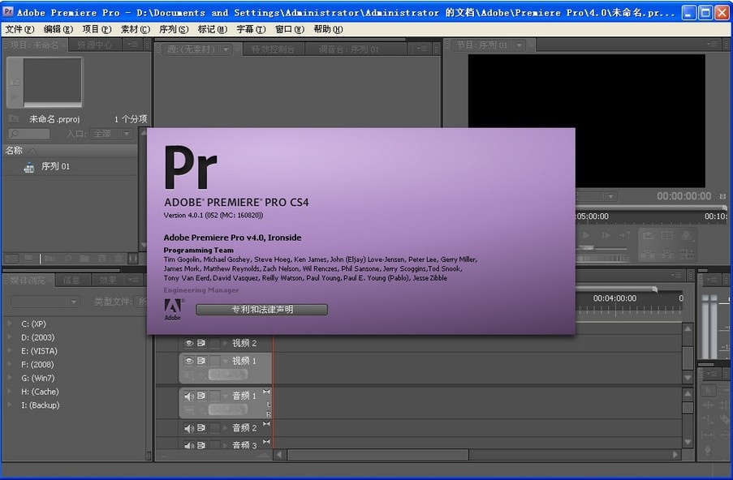The height and width of the screenshot is (480, 733).
Task: Open the 序列 menu
Action: pyautogui.click(x=174, y=29)
